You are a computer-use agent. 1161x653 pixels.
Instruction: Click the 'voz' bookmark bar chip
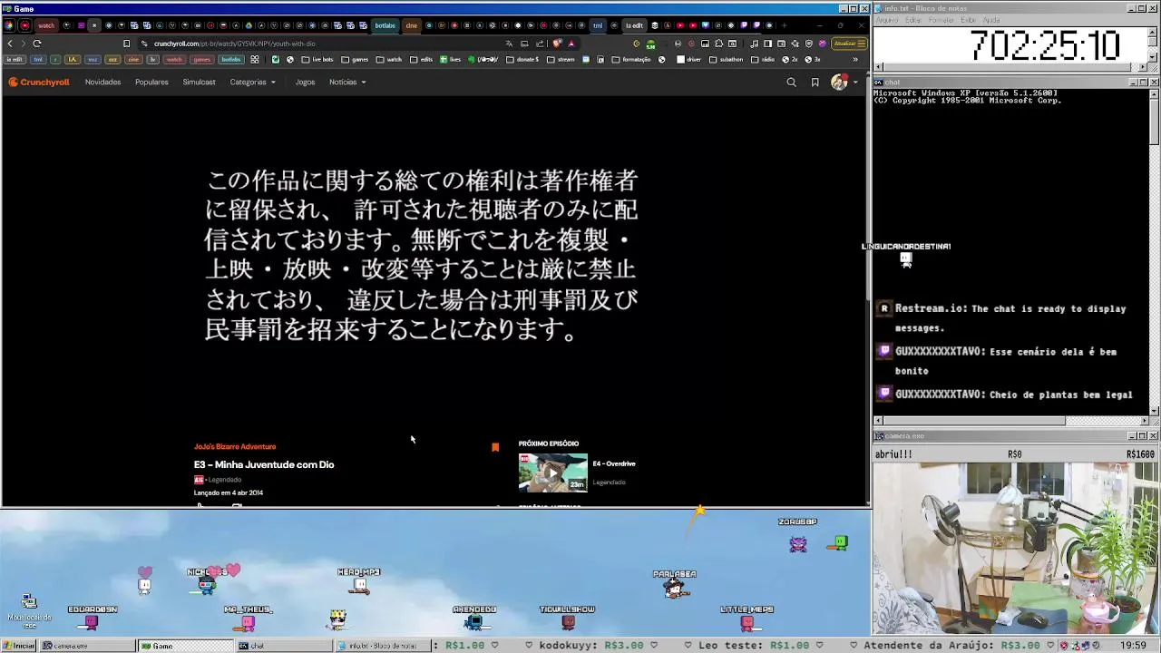pyautogui.click(x=93, y=60)
